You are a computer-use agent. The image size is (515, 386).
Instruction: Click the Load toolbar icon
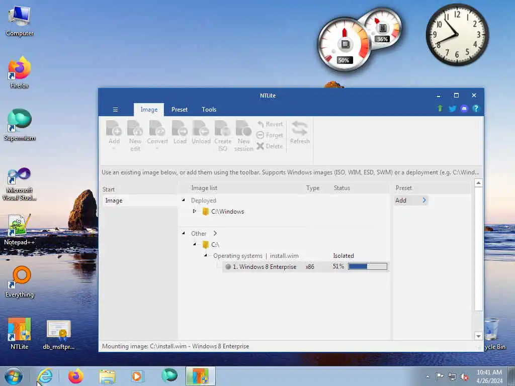pyautogui.click(x=180, y=132)
